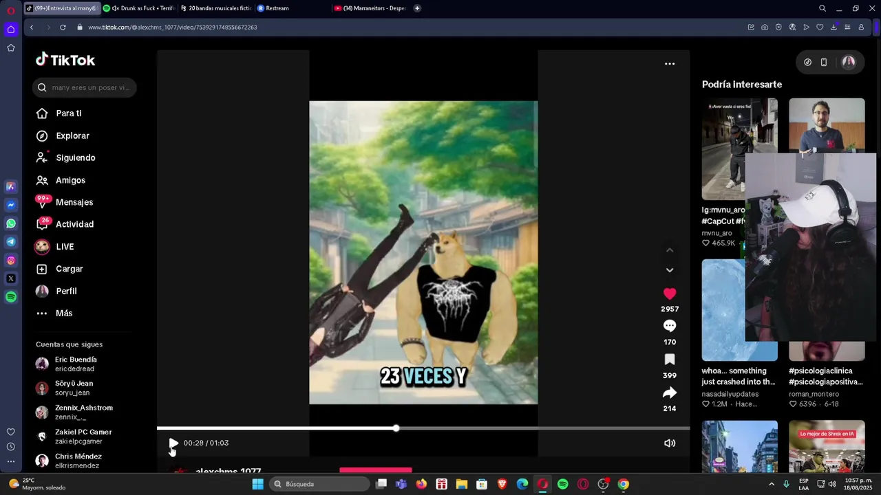Share the video using the arrow icon
The image size is (881, 495).
tap(670, 393)
